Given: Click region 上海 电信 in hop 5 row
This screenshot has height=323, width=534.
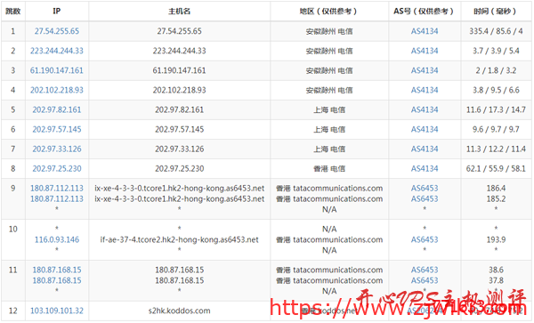Looking at the screenshot, I should pos(329,110).
